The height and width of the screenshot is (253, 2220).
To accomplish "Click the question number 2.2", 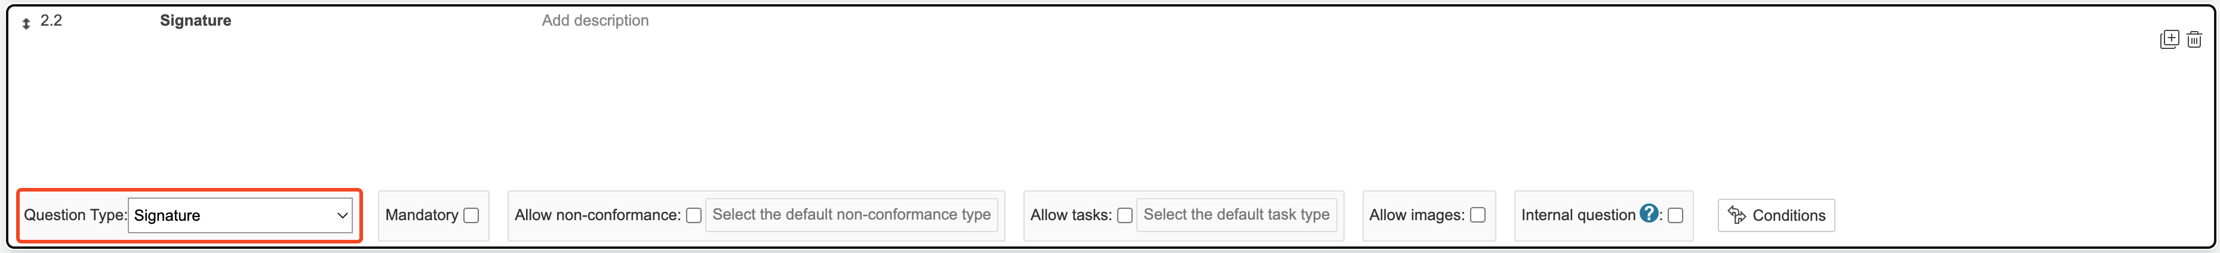I will (51, 21).
